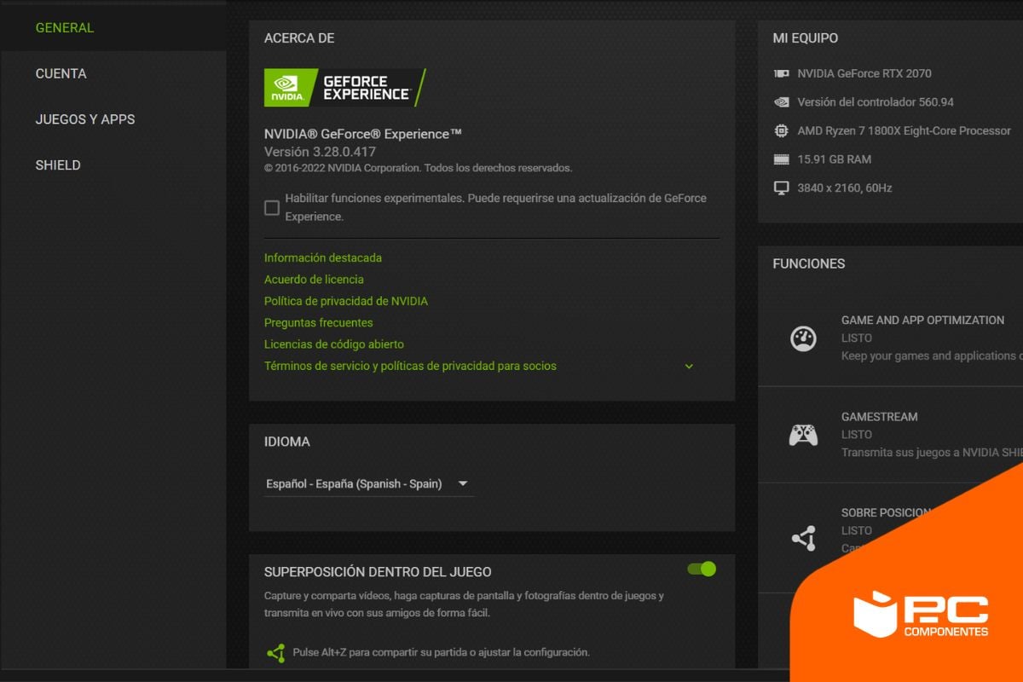The image size is (1023, 682).
Task: Click the memory icon beside 15.91 GB RAM
Action: (781, 159)
